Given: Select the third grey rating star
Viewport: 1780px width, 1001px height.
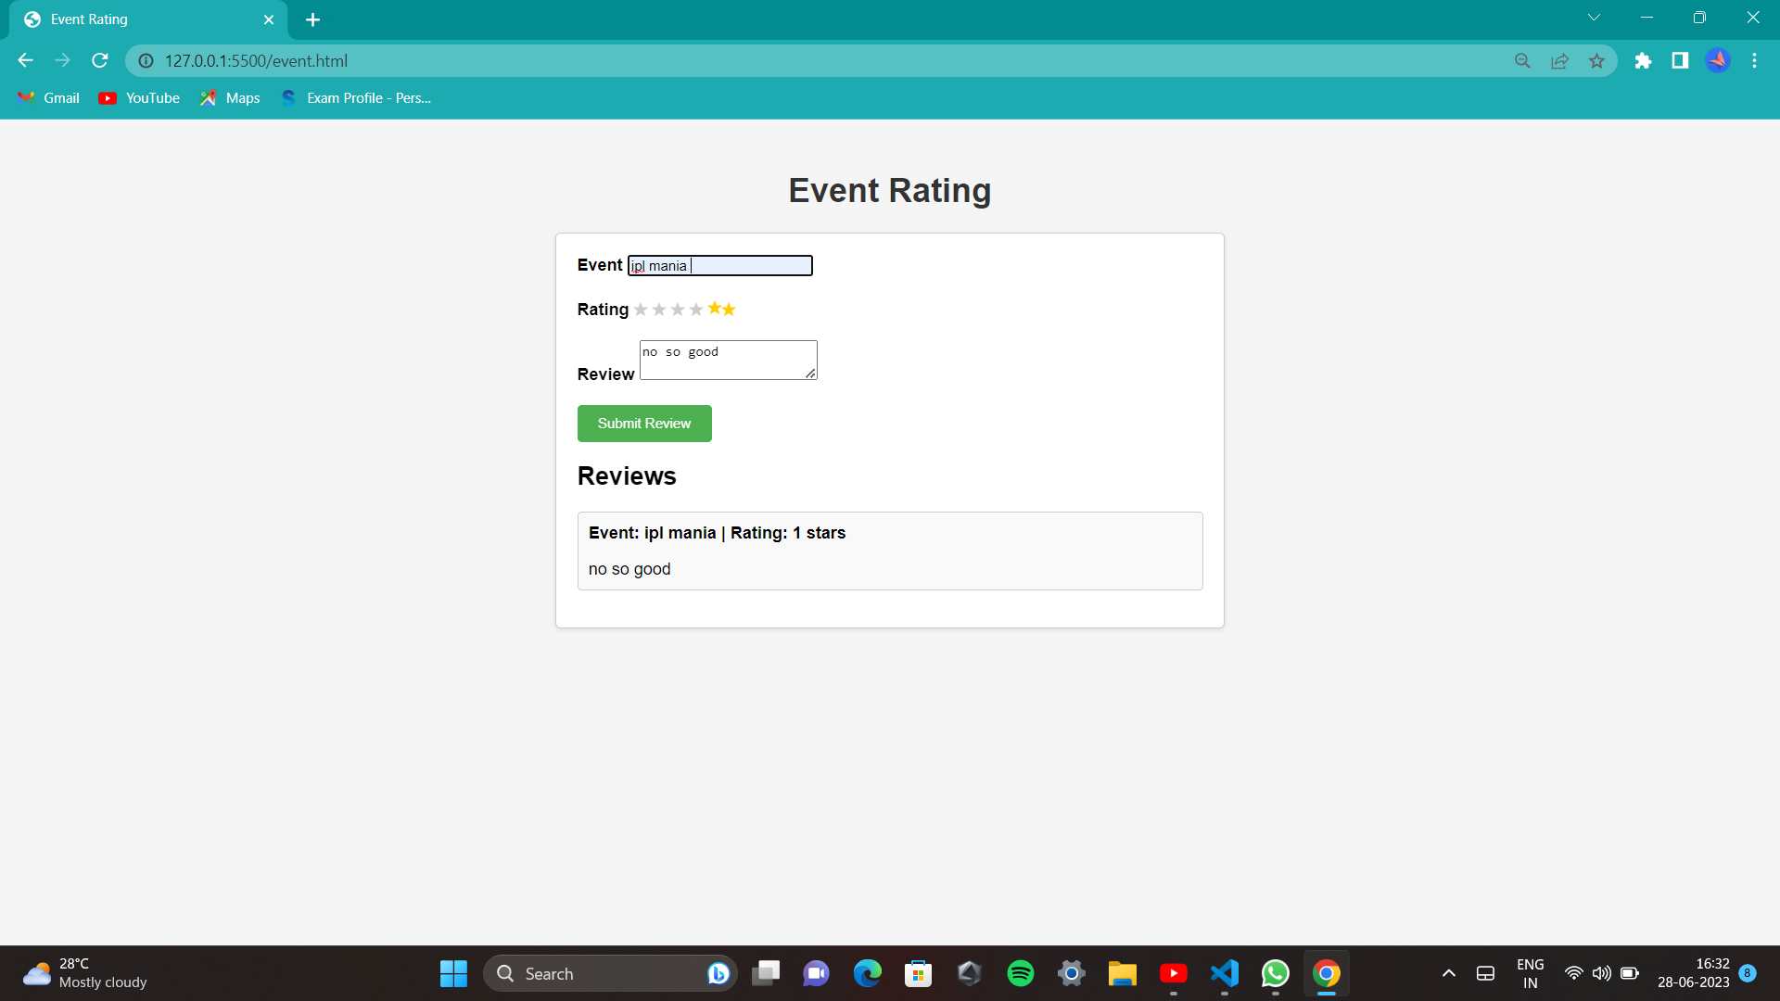Looking at the screenshot, I should pos(678,310).
